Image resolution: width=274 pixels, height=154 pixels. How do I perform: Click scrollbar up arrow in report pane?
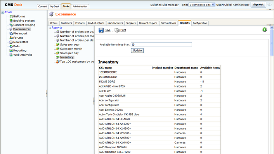point(272,27)
